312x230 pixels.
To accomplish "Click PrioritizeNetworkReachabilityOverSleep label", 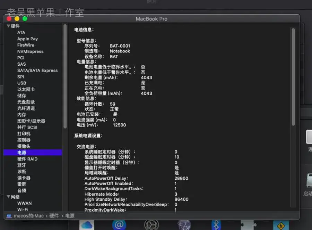I will click(126, 205).
